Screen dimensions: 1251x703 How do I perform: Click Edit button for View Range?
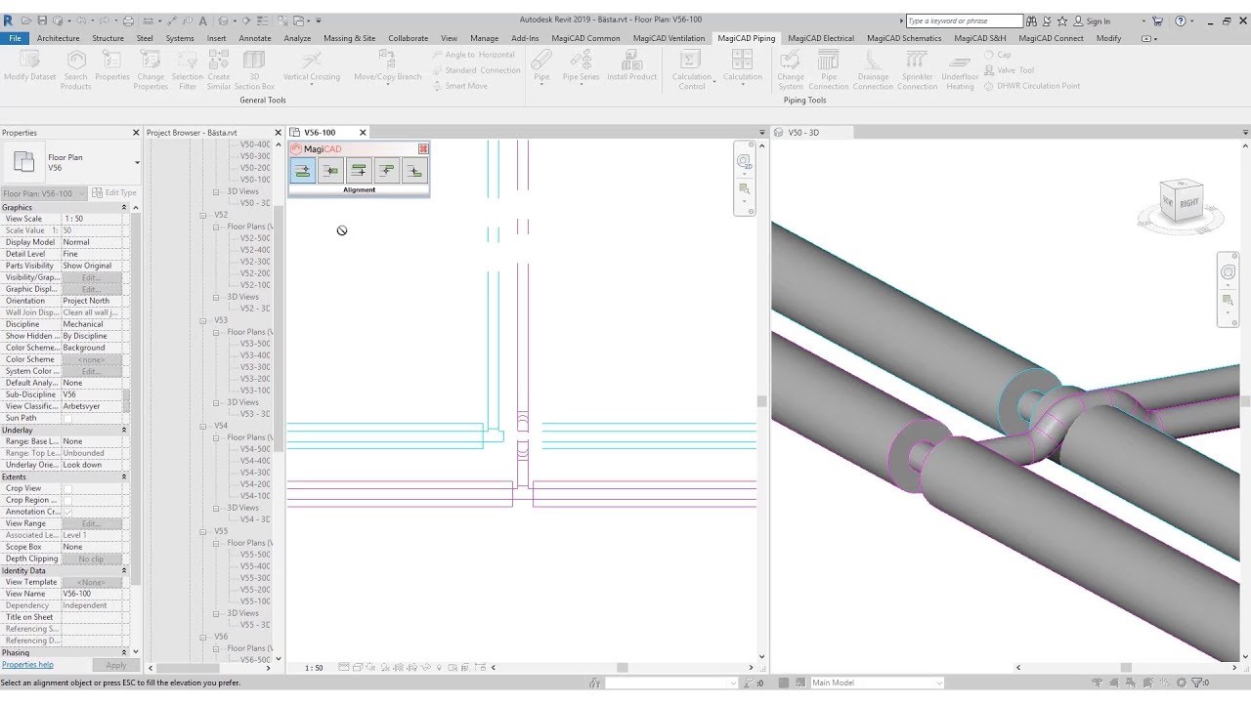click(x=92, y=523)
